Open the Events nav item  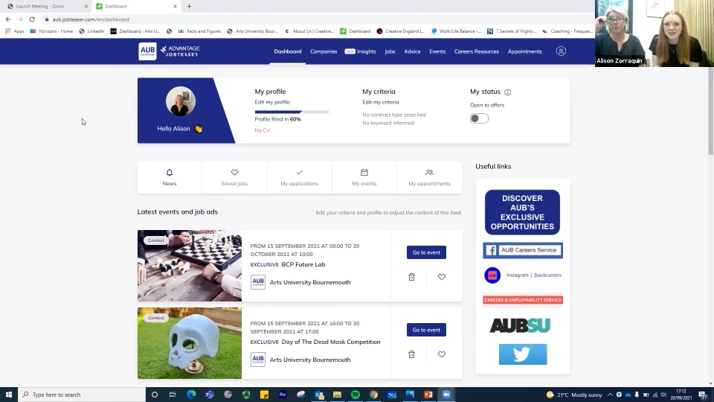point(437,51)
